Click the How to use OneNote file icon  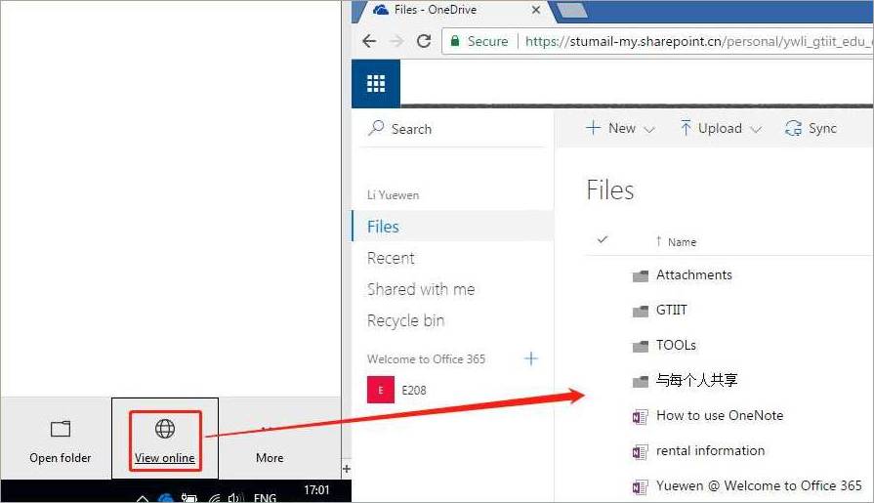click(640, 417)
